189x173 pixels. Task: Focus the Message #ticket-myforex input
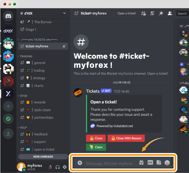[109, 163]
